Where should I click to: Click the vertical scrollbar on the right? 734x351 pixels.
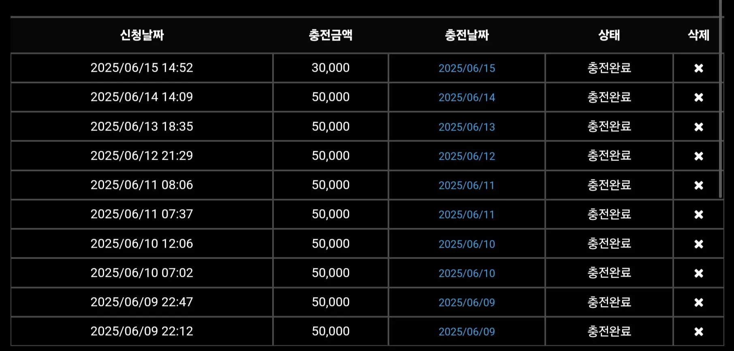pyautogui.click(x=721, y=99)
